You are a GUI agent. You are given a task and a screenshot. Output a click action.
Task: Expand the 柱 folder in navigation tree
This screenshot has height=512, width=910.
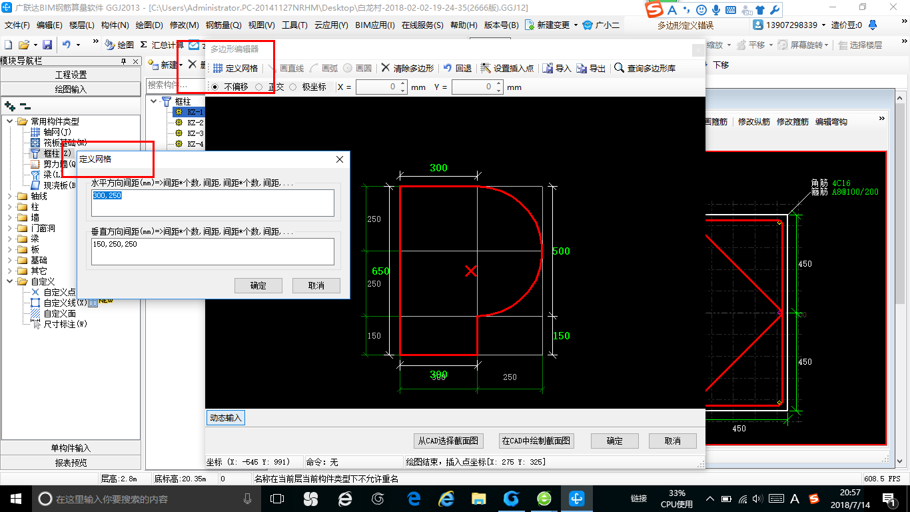(x=9, y=207)
